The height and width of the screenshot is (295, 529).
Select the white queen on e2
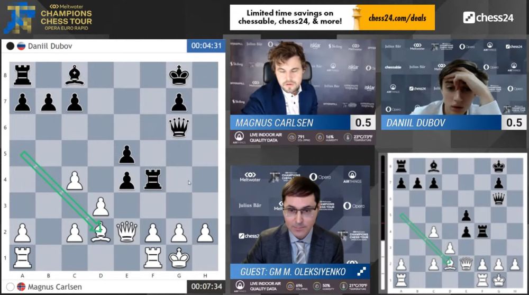pos(127,231)
